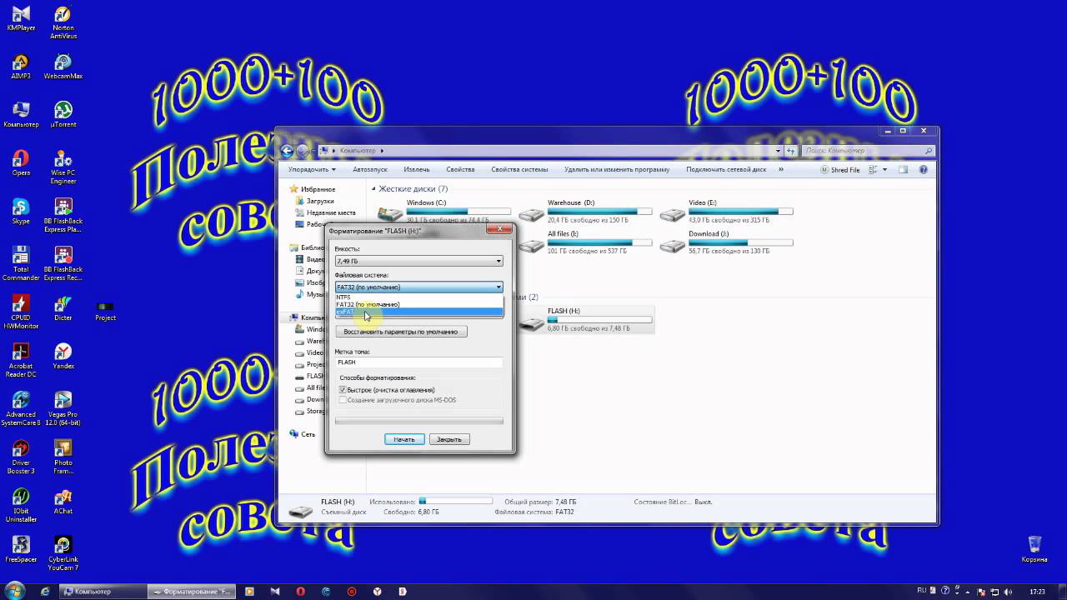1067x600 pixels.
Task: Launch Norton AntiVirus from desktop
Action: (63, 22)
